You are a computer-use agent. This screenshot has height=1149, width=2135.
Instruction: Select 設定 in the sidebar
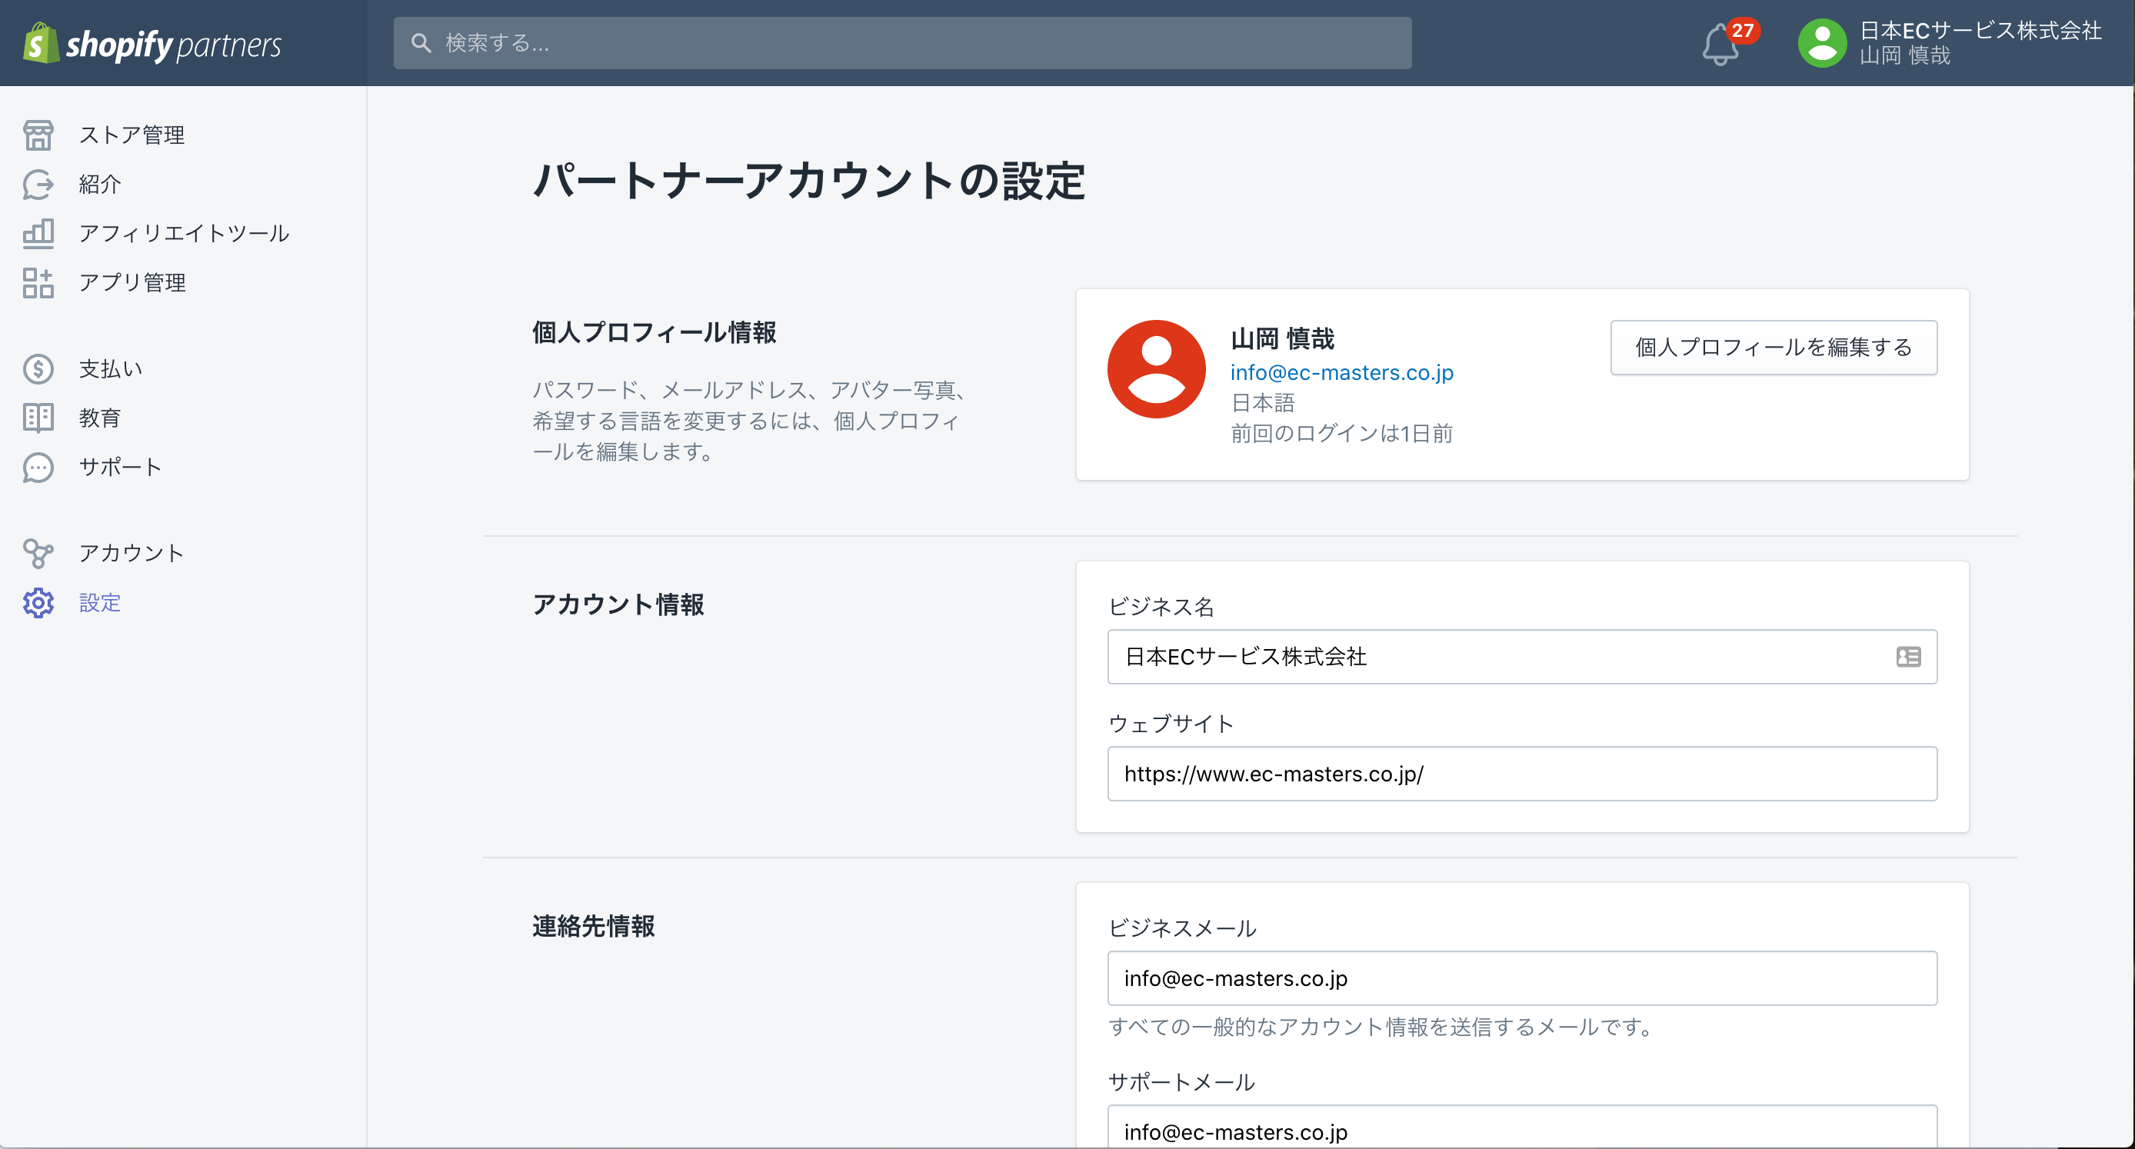100,603
